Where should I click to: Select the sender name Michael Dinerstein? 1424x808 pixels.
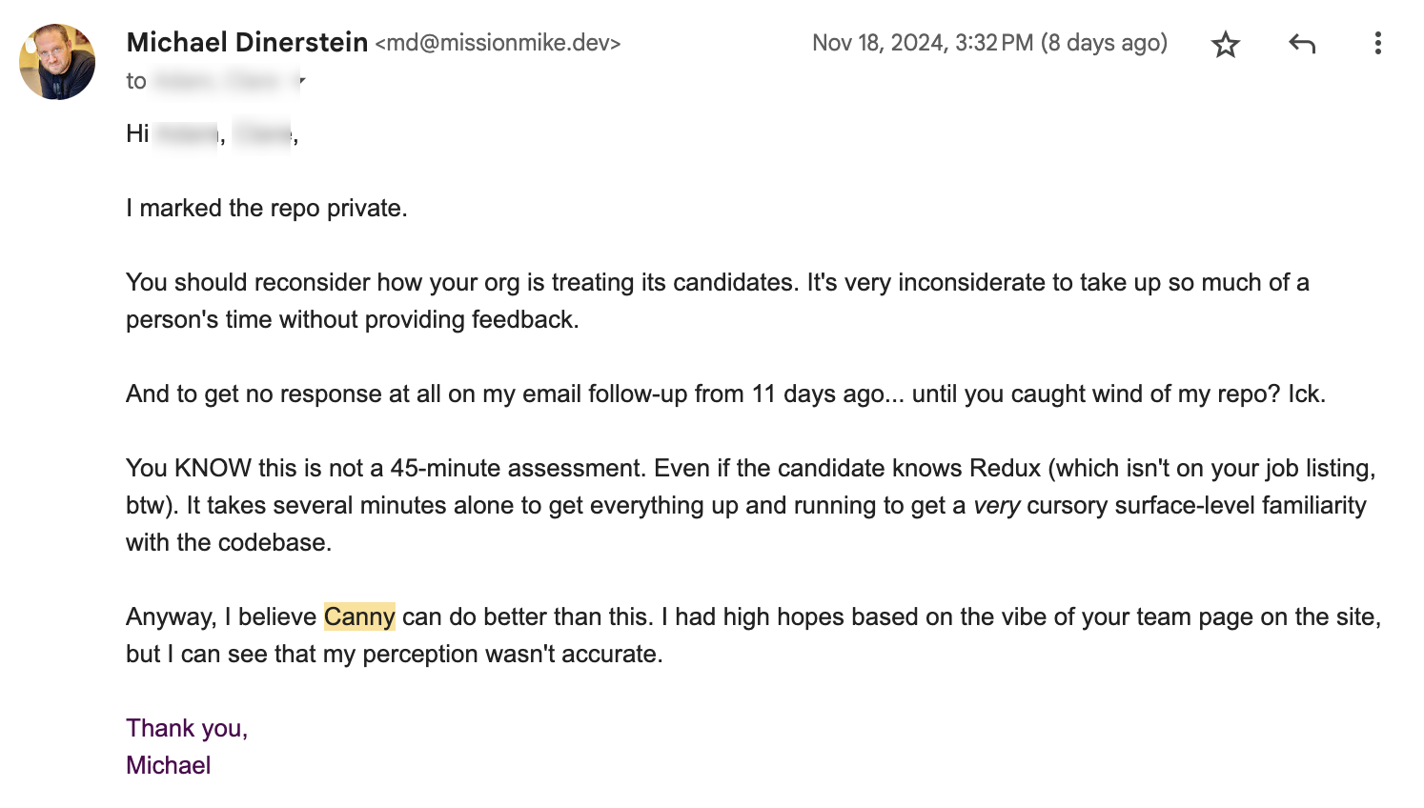[247, 42]
